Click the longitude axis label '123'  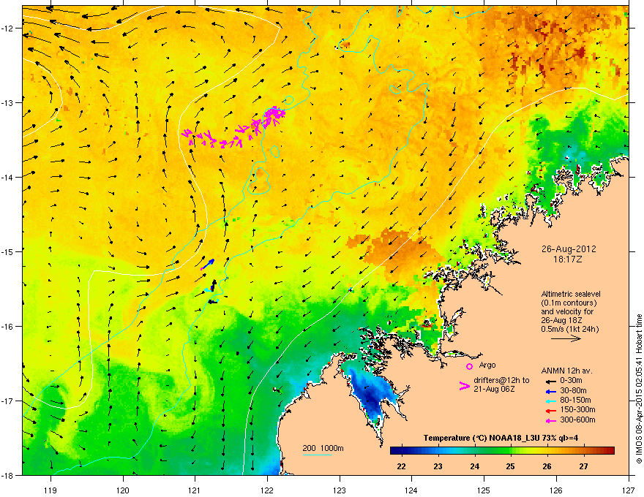340,490
